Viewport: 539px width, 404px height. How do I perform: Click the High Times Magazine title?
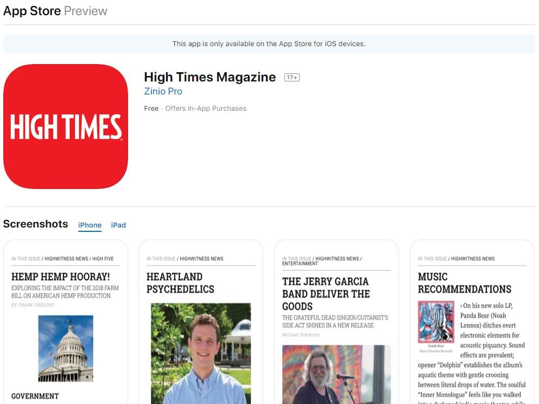pyautogui.click(x=210, y=77)
